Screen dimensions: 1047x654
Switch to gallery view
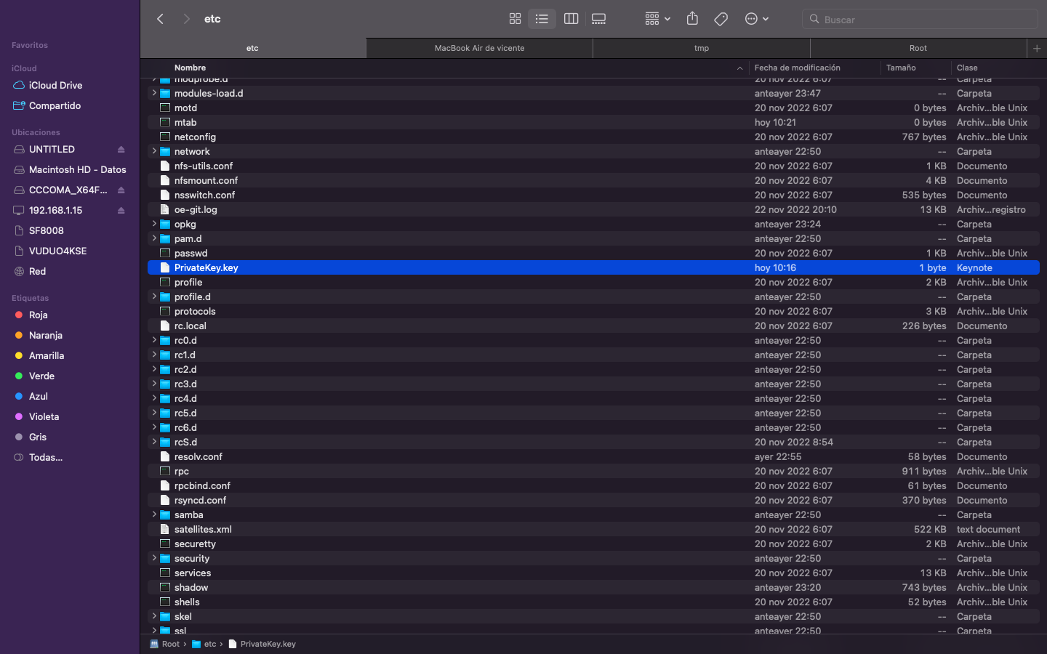(598, 19)
